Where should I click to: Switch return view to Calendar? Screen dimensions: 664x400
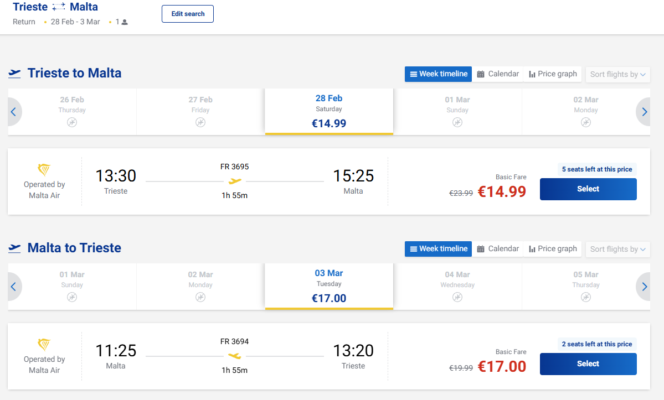498,249
